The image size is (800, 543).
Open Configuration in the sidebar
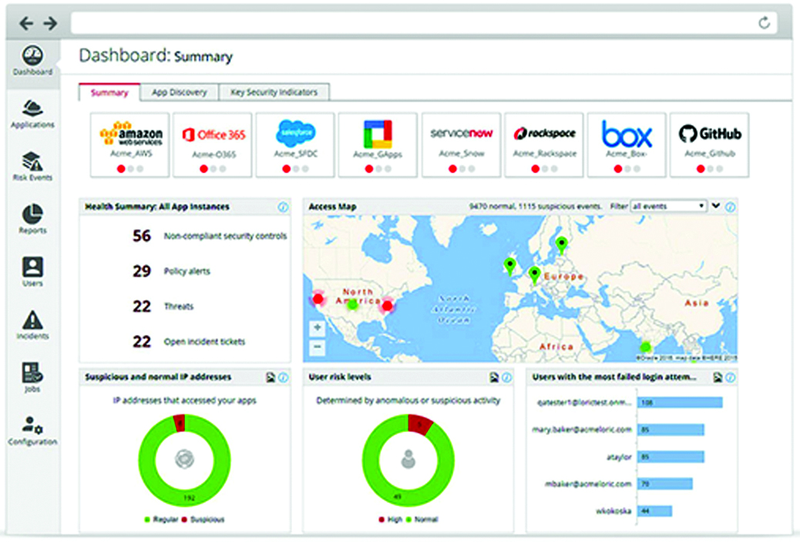tap(32, 431)
